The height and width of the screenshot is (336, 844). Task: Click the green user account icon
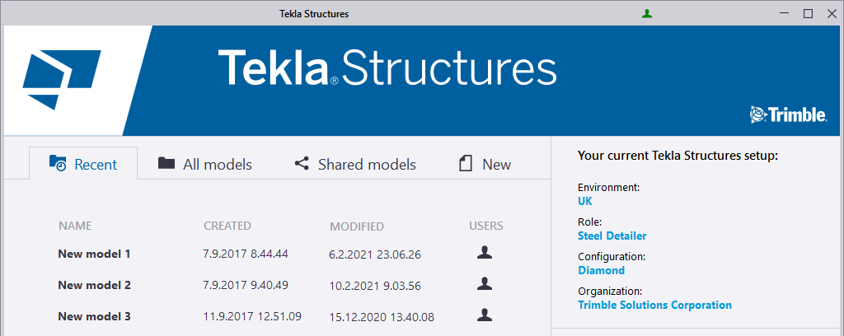tap(647, 14)
